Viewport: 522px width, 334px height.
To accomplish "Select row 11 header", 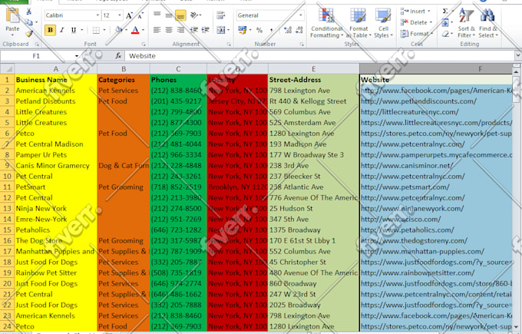I will tap(7, 187).
